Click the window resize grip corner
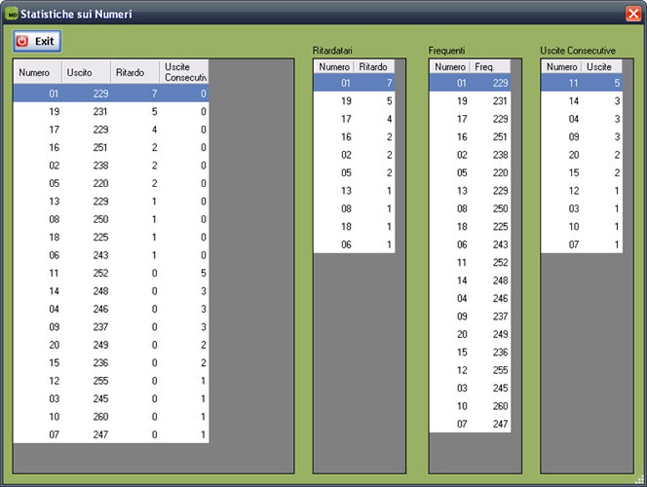This screenshot has height=487, width=647. point(639,479)
